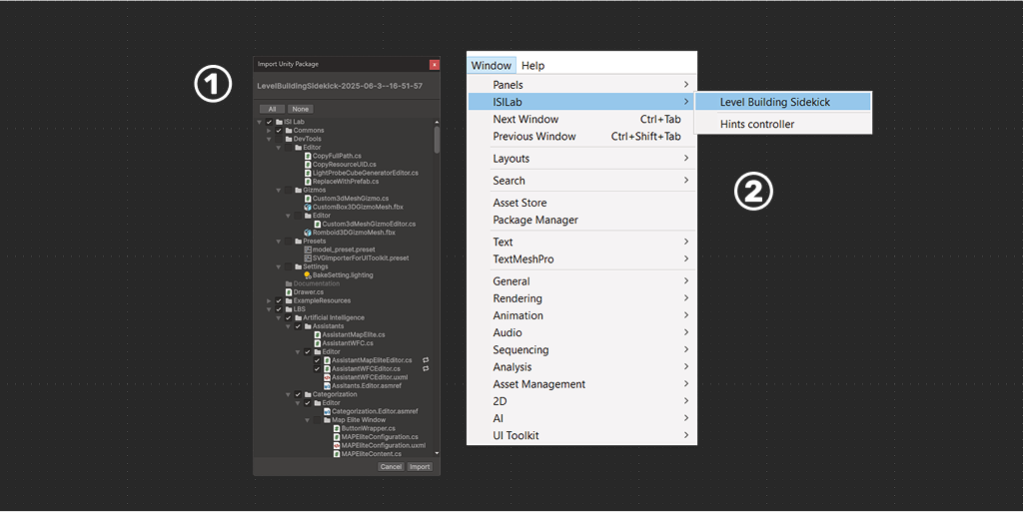The width and height of the screenshot is (1023, 512).
Task: Cancel the Import Unity Package dialog
Action: 391,466
